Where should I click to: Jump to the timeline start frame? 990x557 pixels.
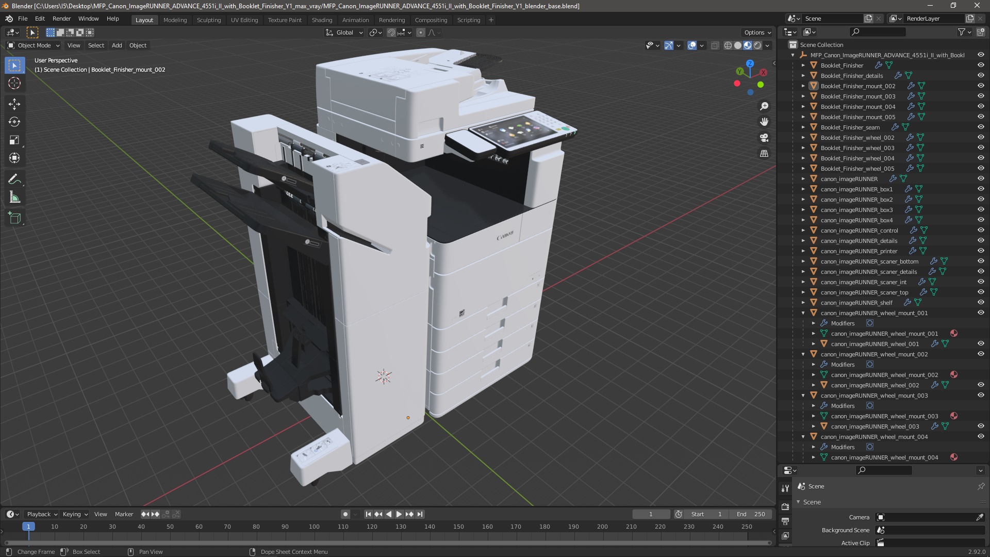click(368, 514)
